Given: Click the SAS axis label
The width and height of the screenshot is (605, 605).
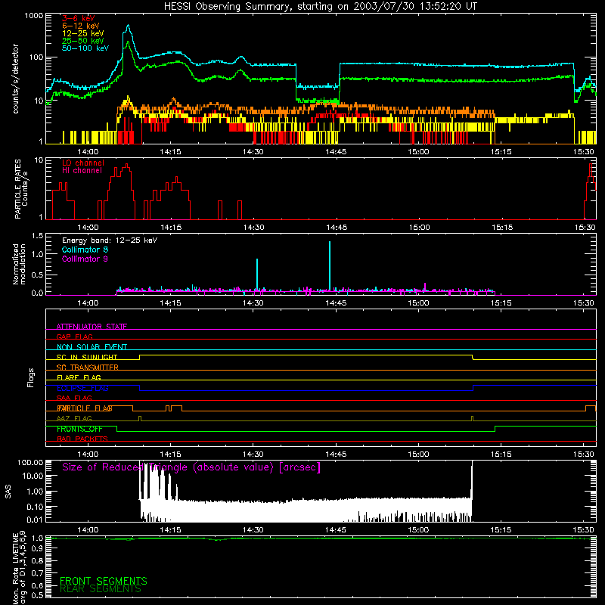Looking at the screenshot, I should point(8,491).
